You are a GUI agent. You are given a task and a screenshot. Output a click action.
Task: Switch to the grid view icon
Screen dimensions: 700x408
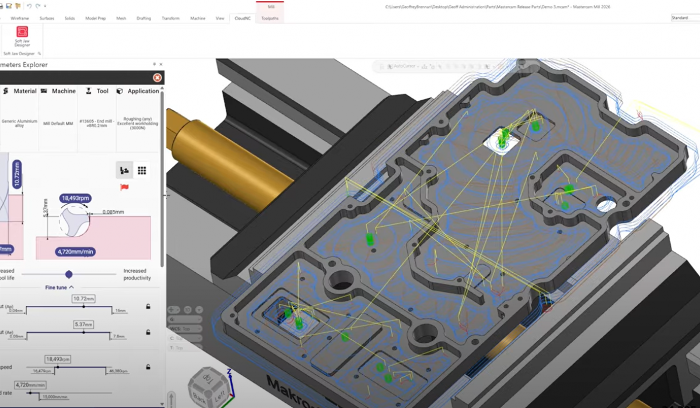142,170
